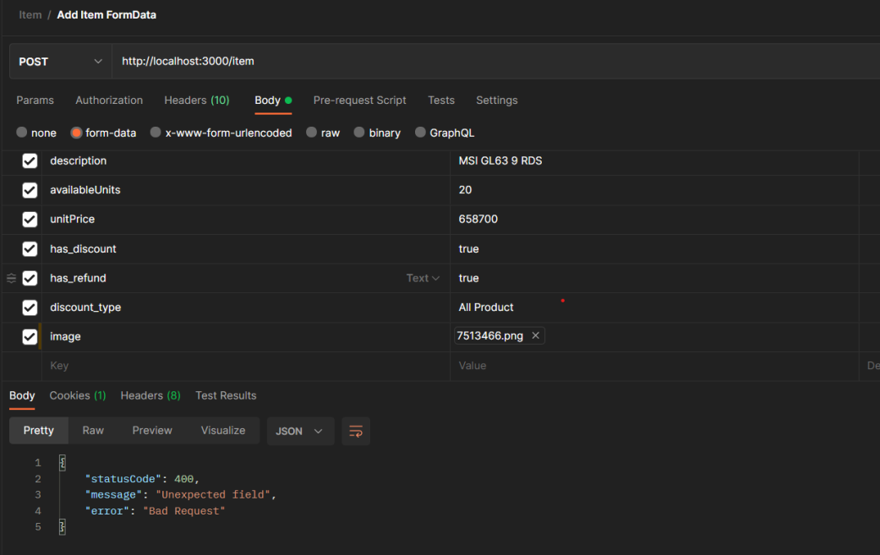The height and width of the screenshot is (555, 880).
Task: Click the description key cell
Action: pos(246,161)
